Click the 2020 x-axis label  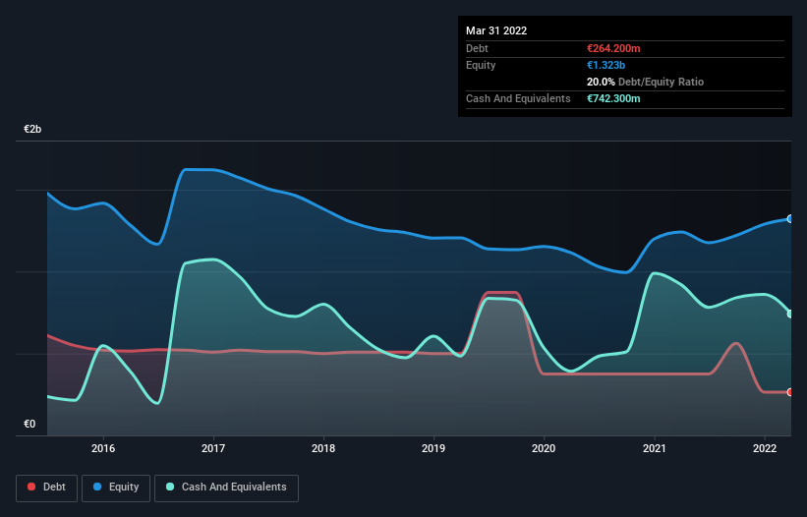coord(544,448)
